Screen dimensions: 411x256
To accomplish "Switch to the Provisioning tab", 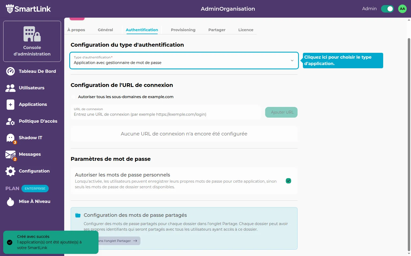I will [x=183, y=30].
